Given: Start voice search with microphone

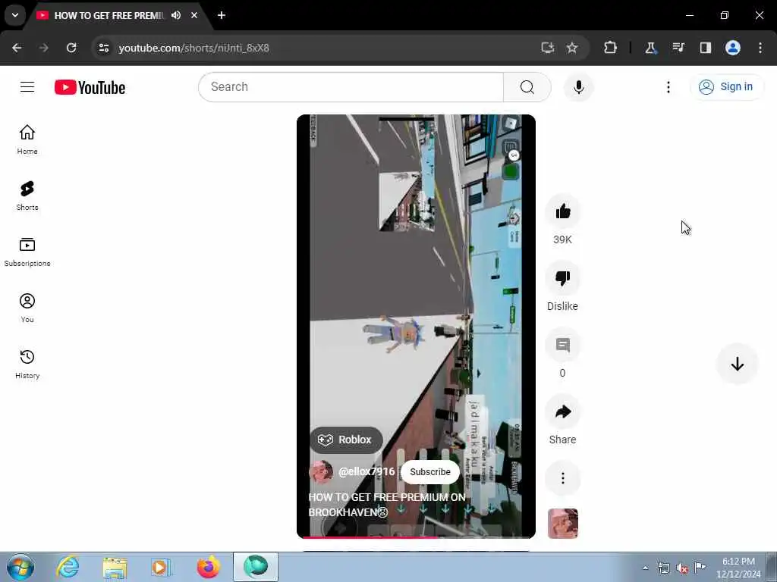Looking at the screenshot, I should (x=578, y=87).
